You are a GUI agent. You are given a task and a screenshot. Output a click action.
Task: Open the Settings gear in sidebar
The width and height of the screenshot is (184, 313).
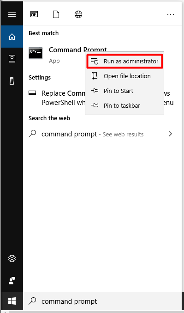click(12, 258)
